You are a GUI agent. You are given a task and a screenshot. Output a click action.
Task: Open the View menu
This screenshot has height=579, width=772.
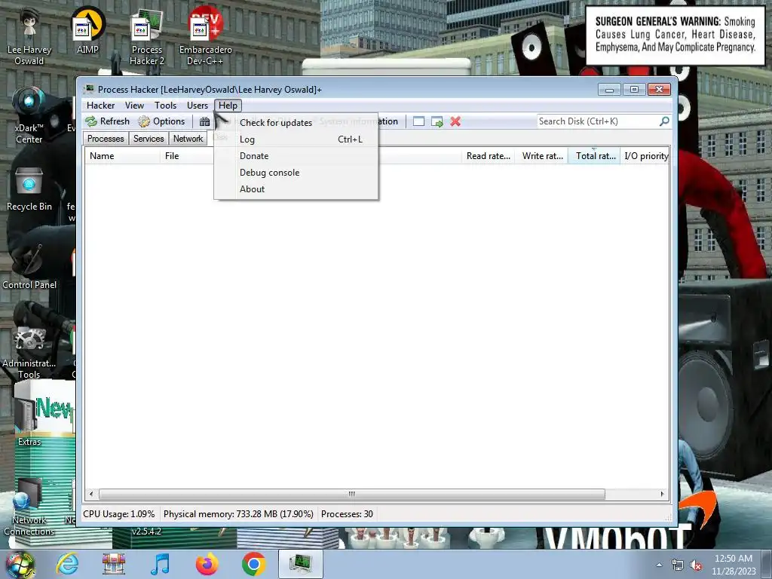pos(134,106)
